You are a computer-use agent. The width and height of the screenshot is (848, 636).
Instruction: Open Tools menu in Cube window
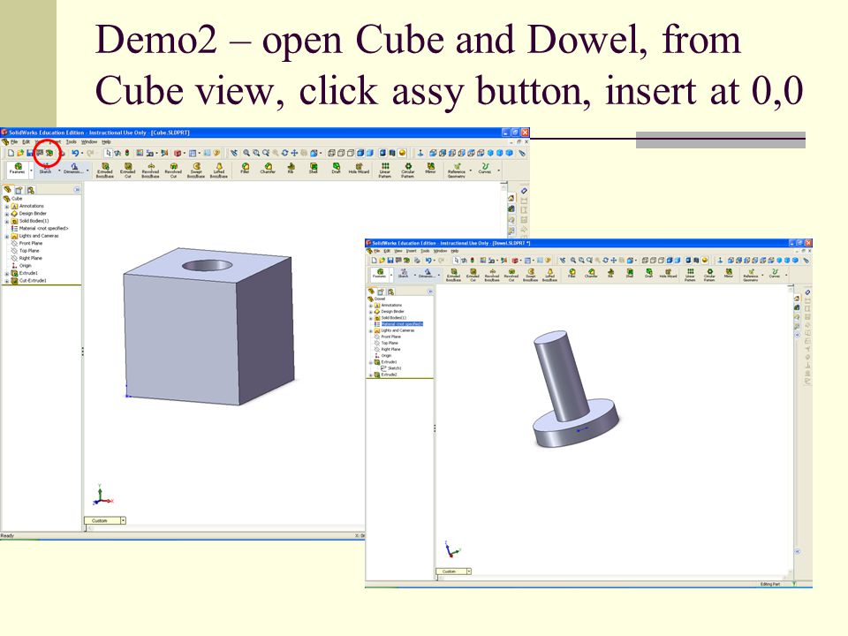pos(72,142)
